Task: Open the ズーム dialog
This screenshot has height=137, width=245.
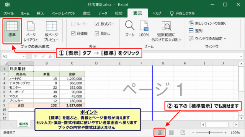Action: [130, 29]
